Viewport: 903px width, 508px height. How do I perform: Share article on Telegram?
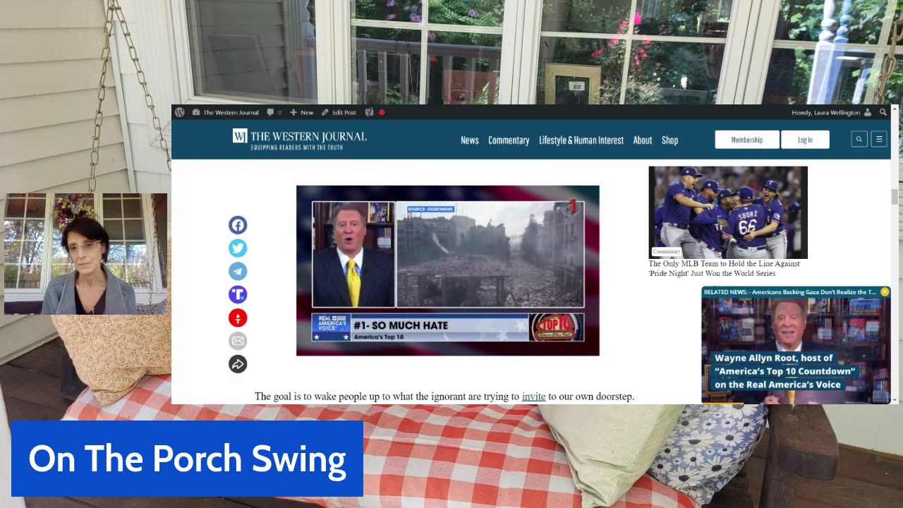(238, 271)
